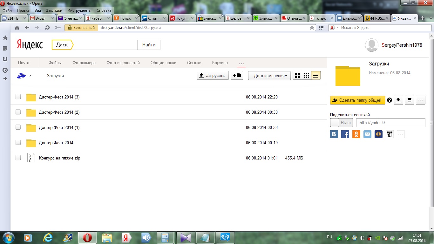Click the Загрузить upload button
Screen dimensions: 434x244
(x=213, y=76)
